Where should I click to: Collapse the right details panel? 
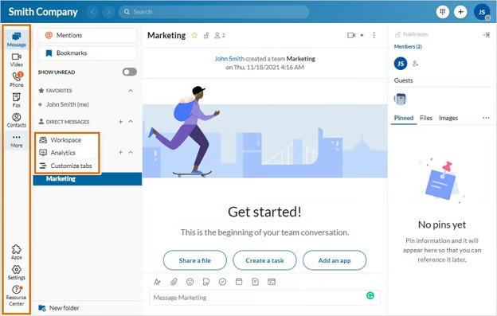pos(486,34)
